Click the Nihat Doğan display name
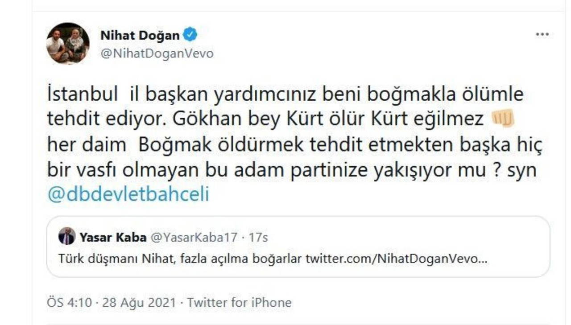The width and height of the screenshot is (571, 325). click(x=140, y=35)
